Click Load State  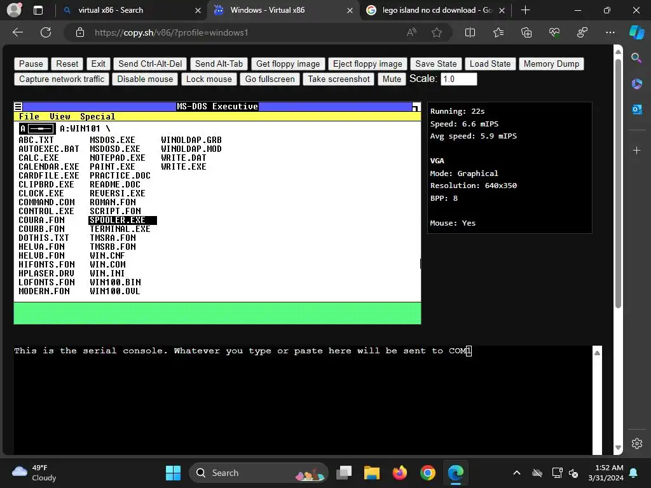(490, 64)
